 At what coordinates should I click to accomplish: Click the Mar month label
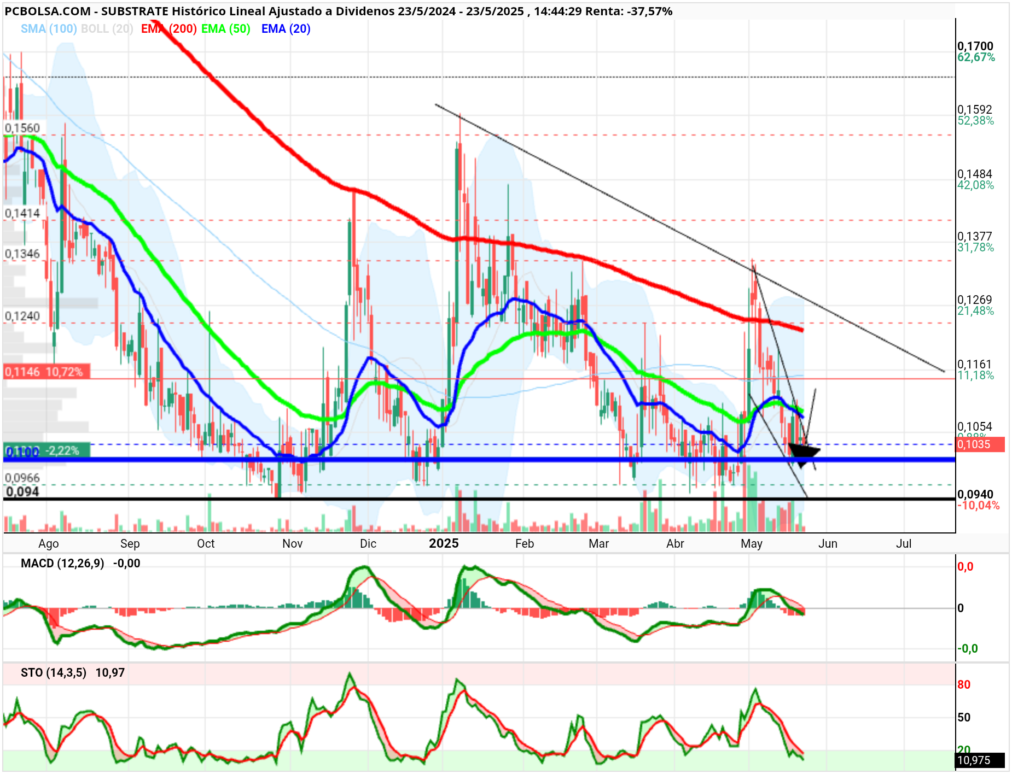point(599,544)
